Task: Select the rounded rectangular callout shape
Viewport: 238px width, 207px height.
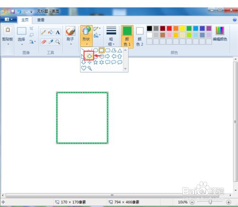Action: pyautogui.click(x=108, y=62)
